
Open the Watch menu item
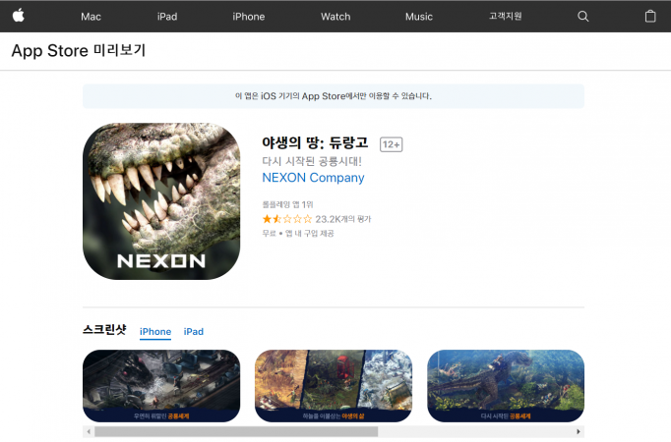tap(335, 17)
